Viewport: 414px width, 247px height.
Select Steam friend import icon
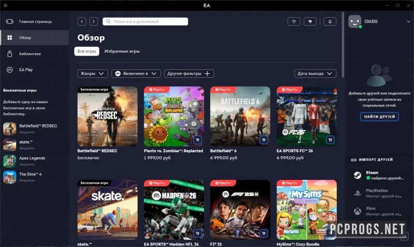[357, 175]
